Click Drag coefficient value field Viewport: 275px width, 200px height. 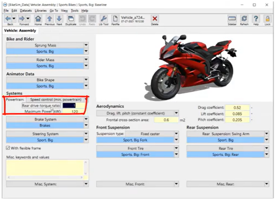(x=237, y=108)
